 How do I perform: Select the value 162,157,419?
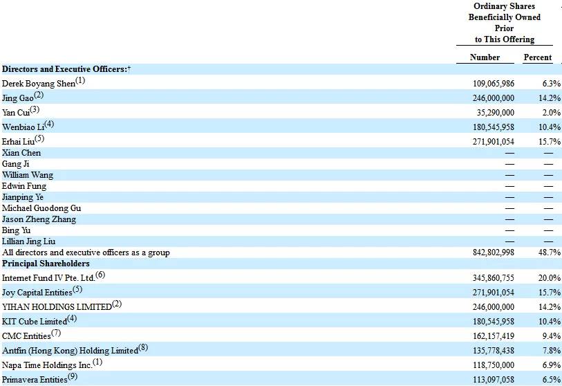point(493,336)
